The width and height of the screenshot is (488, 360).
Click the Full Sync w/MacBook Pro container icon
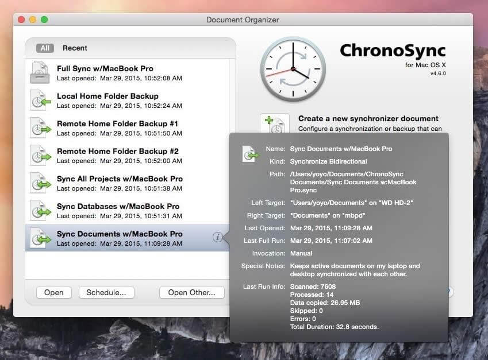point(41,72)
